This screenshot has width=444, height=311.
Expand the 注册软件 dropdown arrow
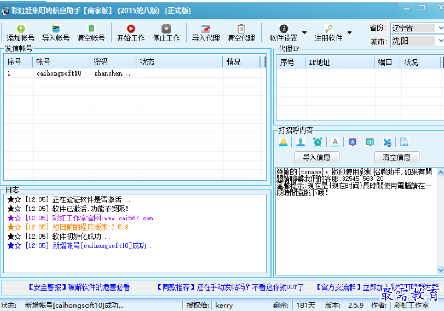coord(350,34)
